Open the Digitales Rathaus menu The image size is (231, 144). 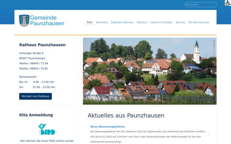pos(122,22)
